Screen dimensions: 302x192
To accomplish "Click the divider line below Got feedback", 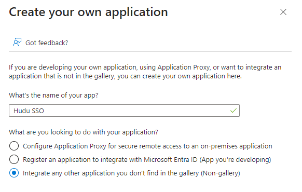I will [150, 51].
